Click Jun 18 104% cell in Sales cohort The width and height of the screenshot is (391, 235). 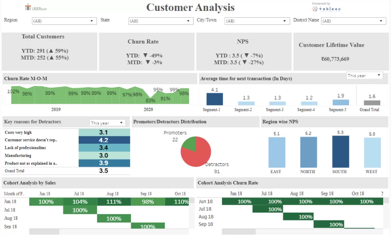click(80, 202)
